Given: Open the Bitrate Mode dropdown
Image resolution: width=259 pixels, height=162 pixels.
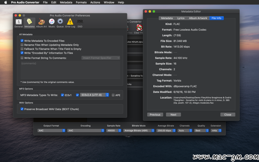Looking at the screenshot, I should tap(139, 131).
